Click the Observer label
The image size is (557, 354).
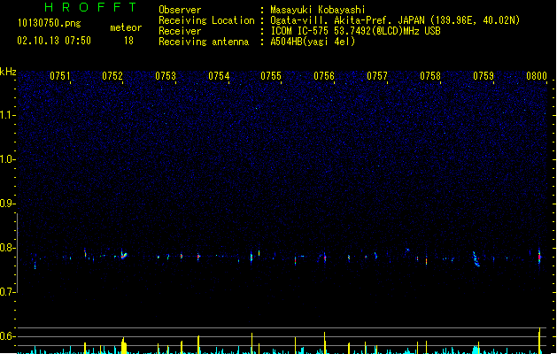click(180, 10)
